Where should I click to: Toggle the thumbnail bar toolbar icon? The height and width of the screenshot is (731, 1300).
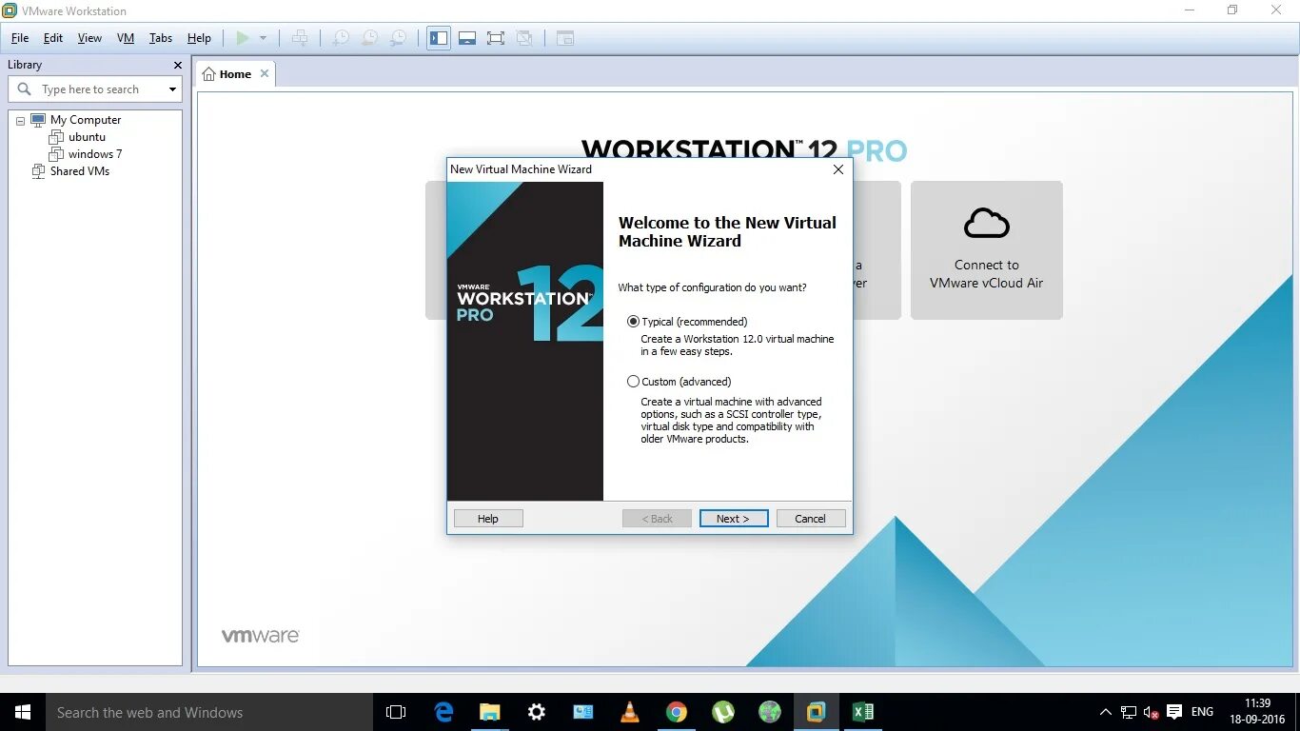tap(467, 38)
